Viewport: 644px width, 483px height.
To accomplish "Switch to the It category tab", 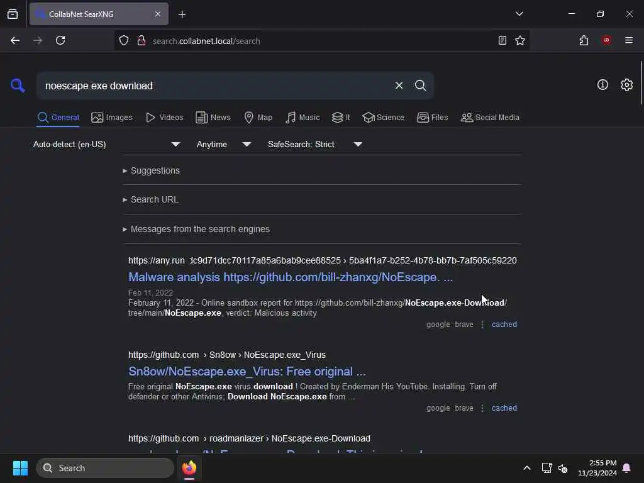I will pyautogui.click(x=341, y=118).
